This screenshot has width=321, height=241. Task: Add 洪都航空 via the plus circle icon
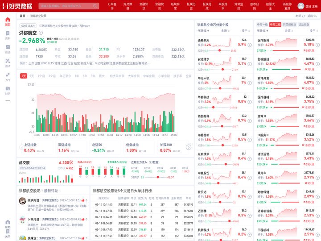pos(41,33)
